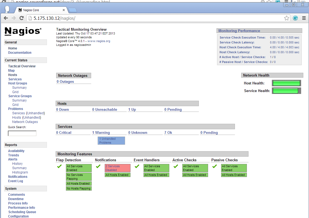Open Alerts History link
This screenshot has height=218, width=309.
tap(17, 164)
